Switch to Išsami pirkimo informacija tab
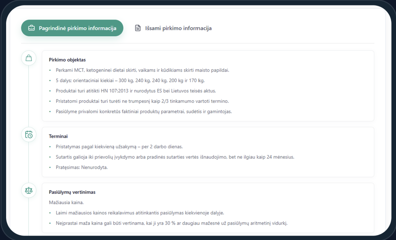 click(x=173, y=28)
